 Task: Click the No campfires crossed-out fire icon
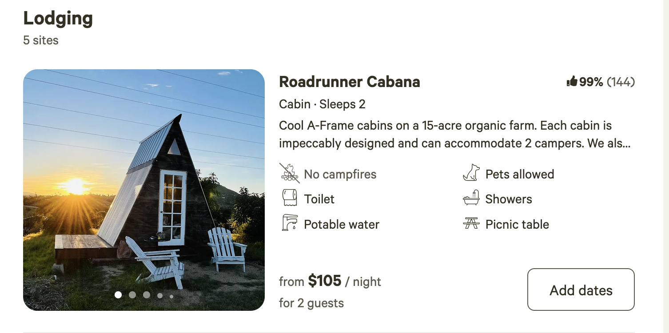(290, 173)
